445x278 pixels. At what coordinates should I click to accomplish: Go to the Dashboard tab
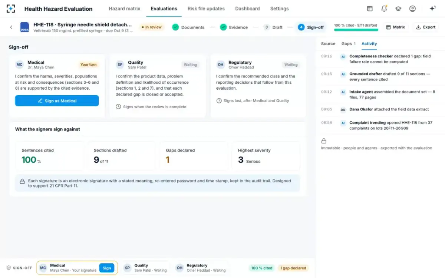(247, 9)
